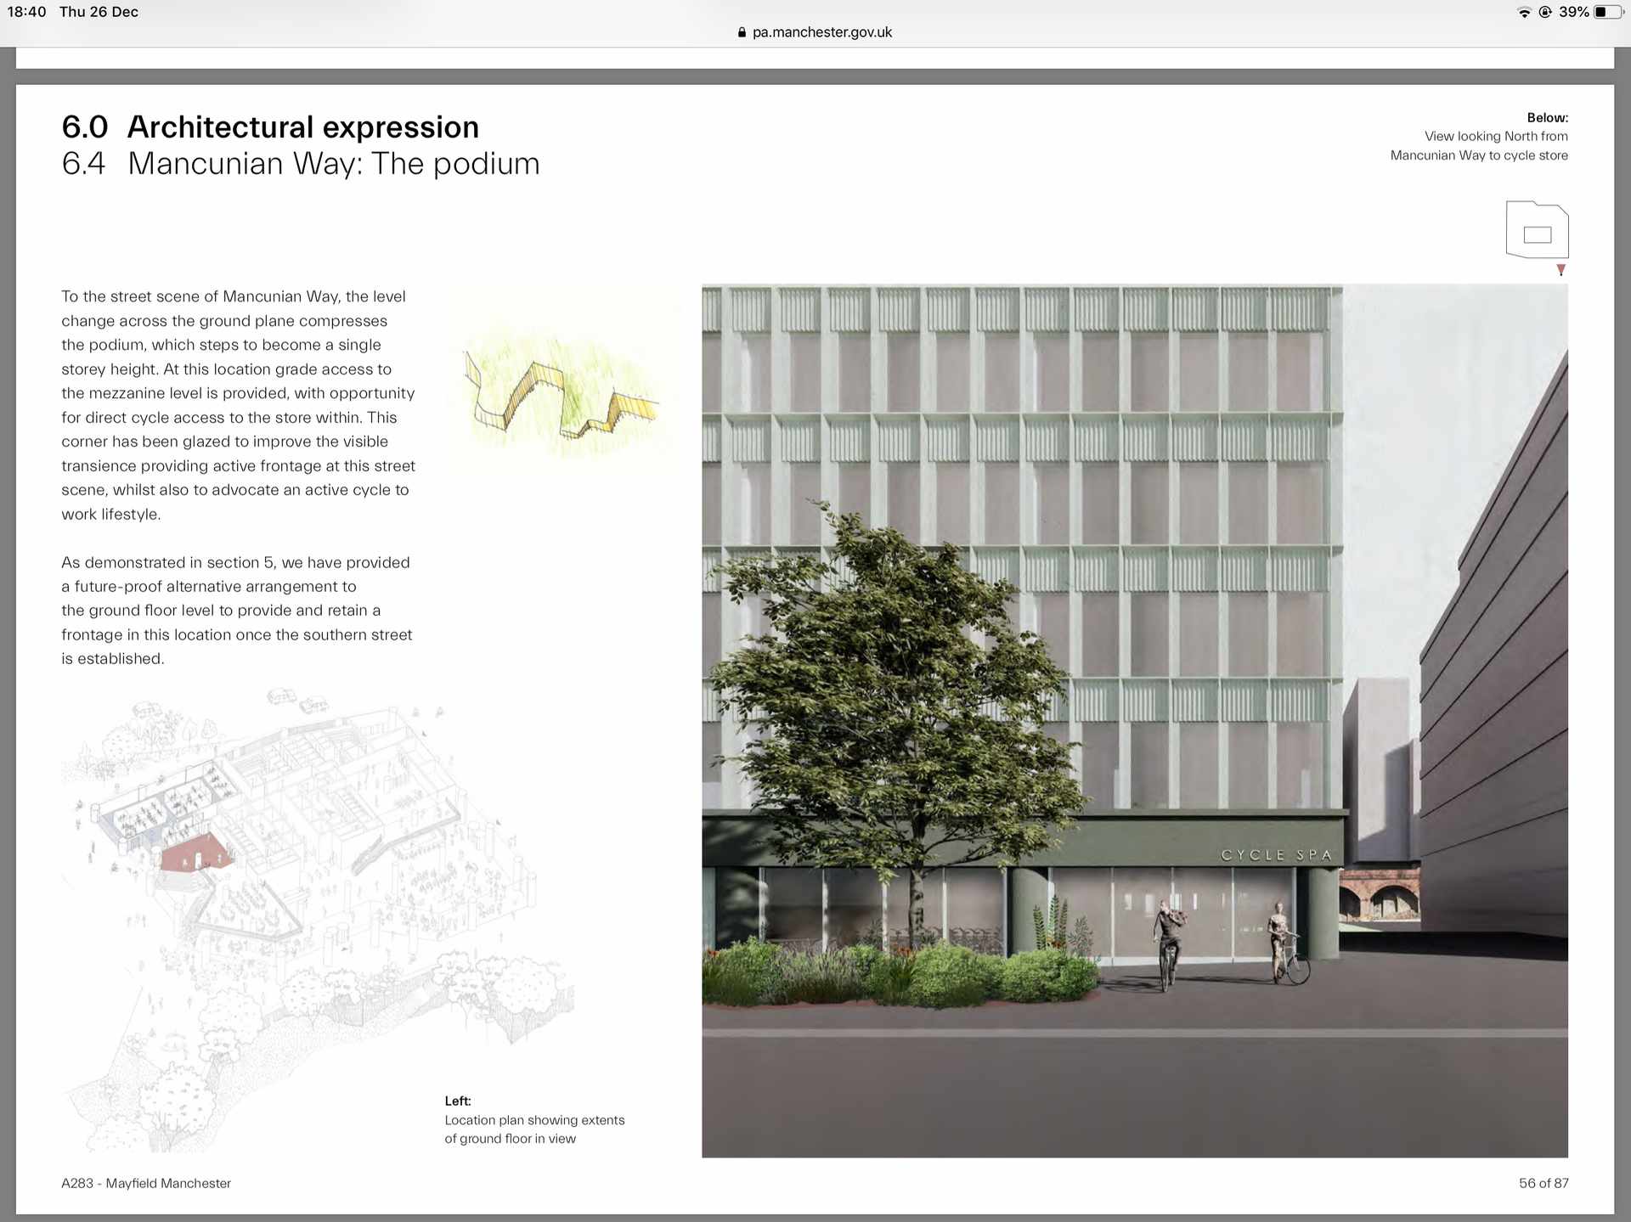
Task: Tap the padlock icon in address bar
Action: 742,32
